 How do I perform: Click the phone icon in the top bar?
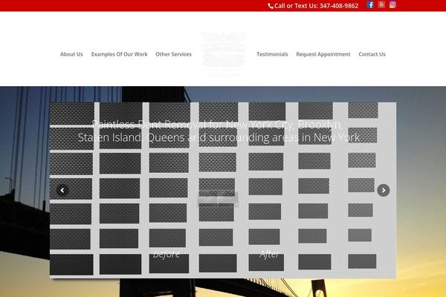[271, 6]
